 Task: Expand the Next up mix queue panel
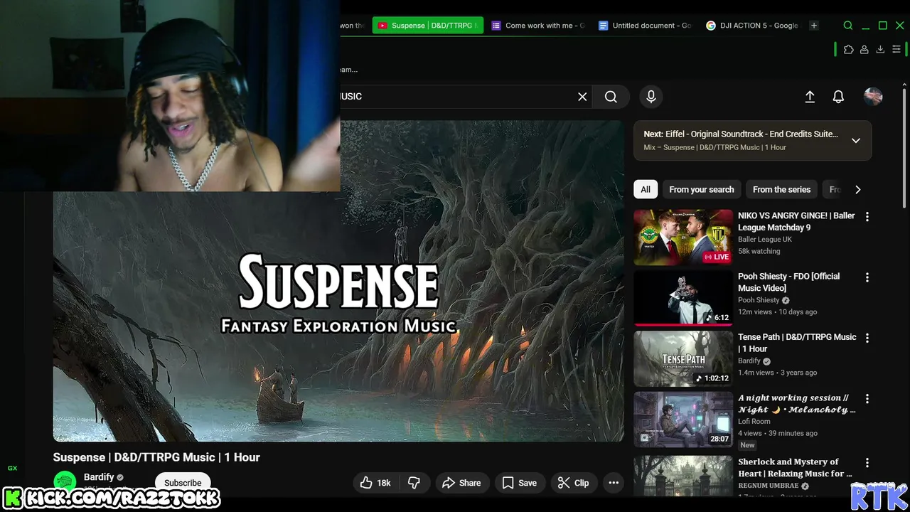pos(856,140)
